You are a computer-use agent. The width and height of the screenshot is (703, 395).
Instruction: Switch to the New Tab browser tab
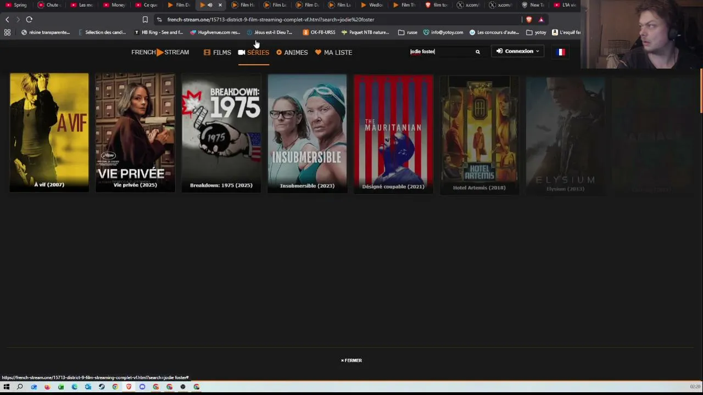coord(533,5)
